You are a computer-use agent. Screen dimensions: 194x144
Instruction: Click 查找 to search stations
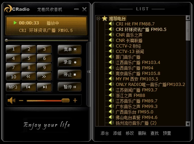click(x=154, y=133)
